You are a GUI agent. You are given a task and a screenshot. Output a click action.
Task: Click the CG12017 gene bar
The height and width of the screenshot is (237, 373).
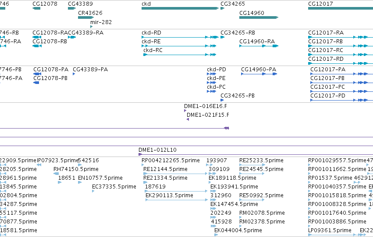click(341, 8)
